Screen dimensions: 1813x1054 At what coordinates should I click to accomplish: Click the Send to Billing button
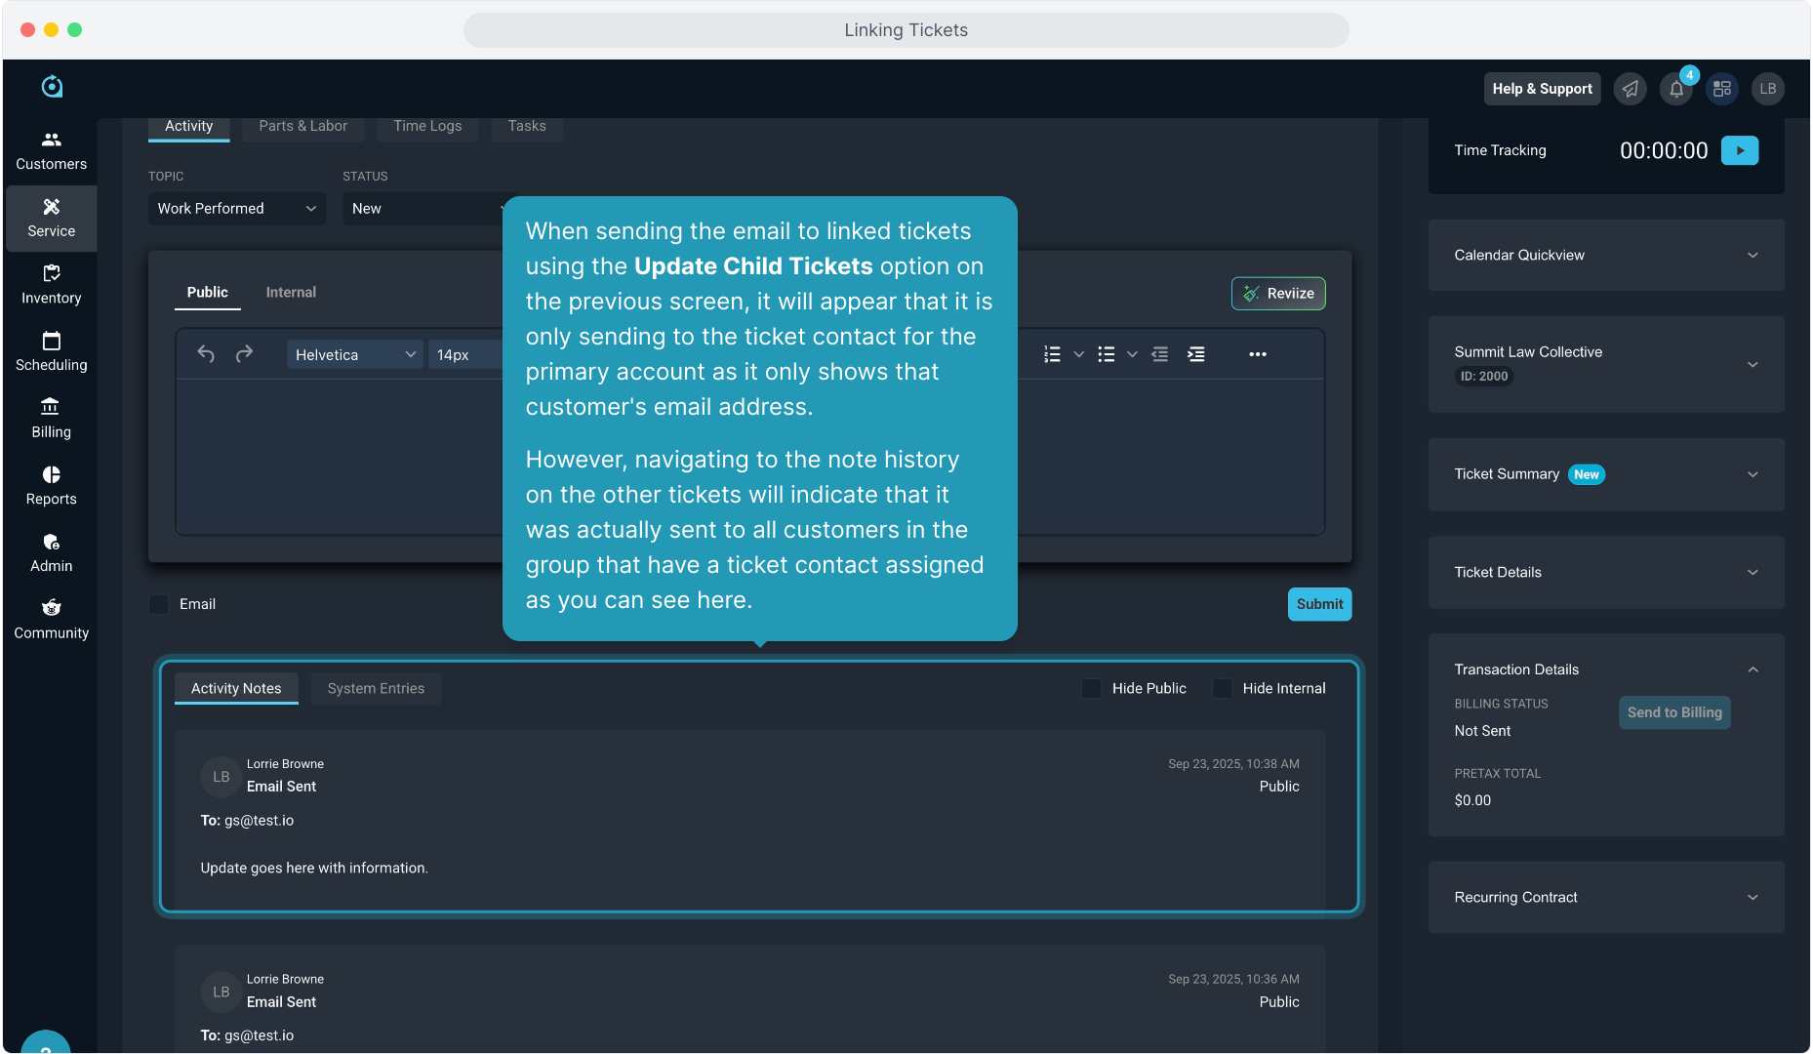(1673, 712)
